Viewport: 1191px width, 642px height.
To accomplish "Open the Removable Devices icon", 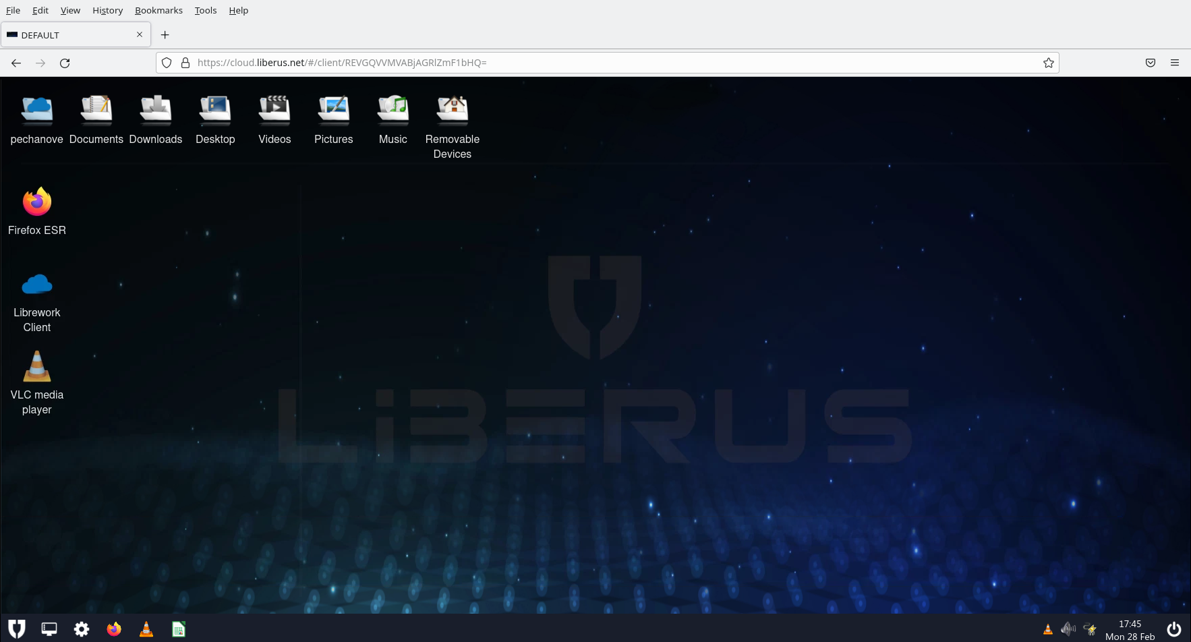I will (453, 111).
